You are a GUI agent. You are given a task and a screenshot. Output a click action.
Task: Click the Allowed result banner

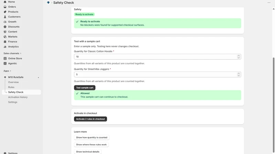(157, 95)
